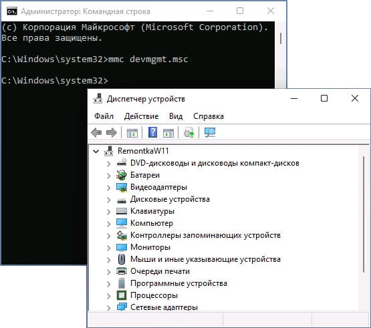Collapse the RemontkaW11 root node
Viewport: 371px width, 328px height.
[96, 151]
